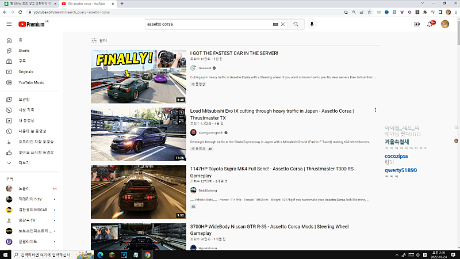Open "I GOT THE FASTEST CAR IN THE SERVER!" title
The width and height of the screenshot is (460, 259).
[234, 53]
